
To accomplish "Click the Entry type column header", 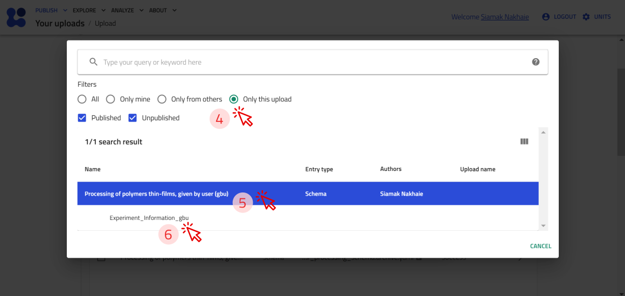I will (x=319, y=169).
